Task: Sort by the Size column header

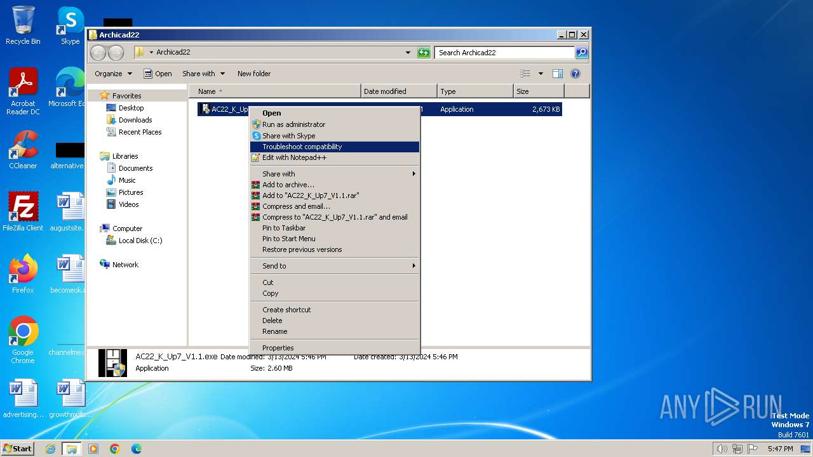Action: point(539,91)
